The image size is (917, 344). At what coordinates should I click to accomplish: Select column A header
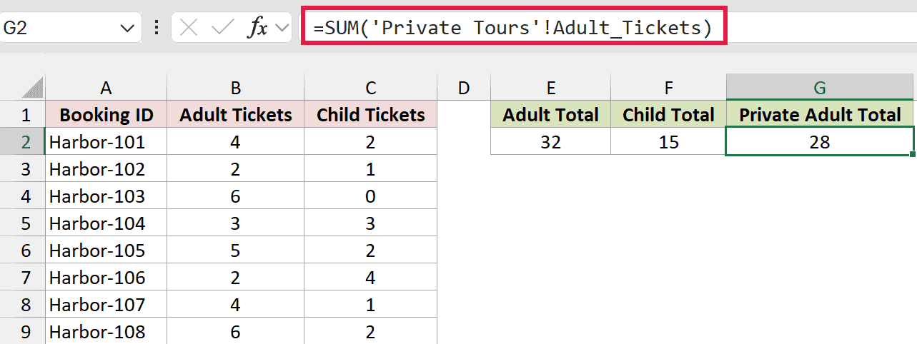pos(106,88)
